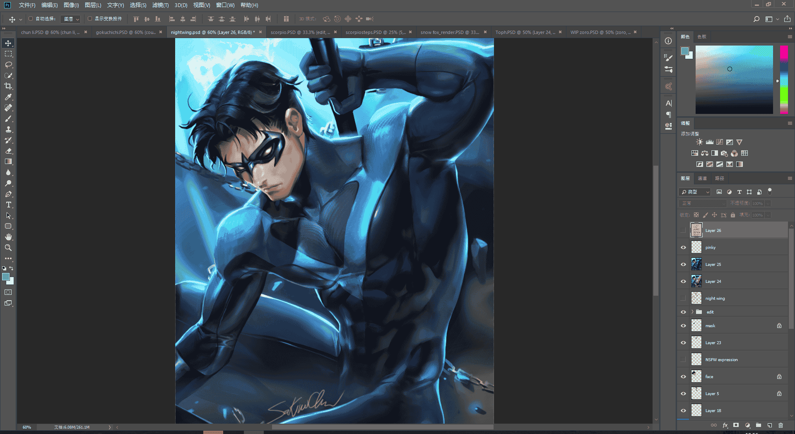Select the Layer 25 thumbnail

tap(696, 264)
